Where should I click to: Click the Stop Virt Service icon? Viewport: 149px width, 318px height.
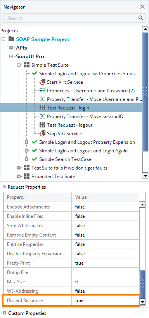[42, 134]
